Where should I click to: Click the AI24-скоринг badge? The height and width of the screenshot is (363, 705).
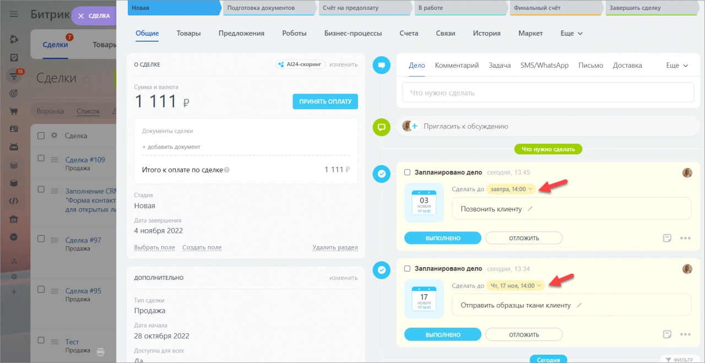tap(300, 64)
